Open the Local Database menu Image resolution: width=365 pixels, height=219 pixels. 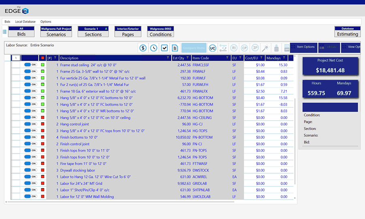(25, 21)
